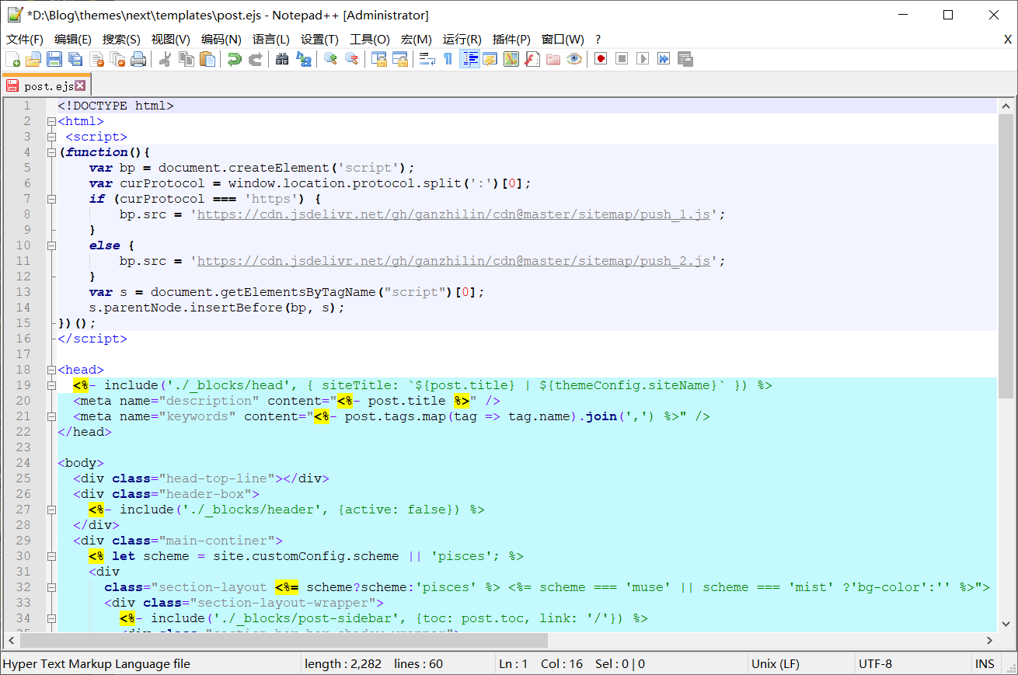
Task: Collapse the if block fold on line 7
Action: point(51,199)
